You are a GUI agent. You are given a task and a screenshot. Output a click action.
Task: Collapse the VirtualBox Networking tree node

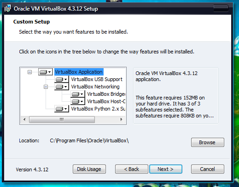click(x=46, y=87)
